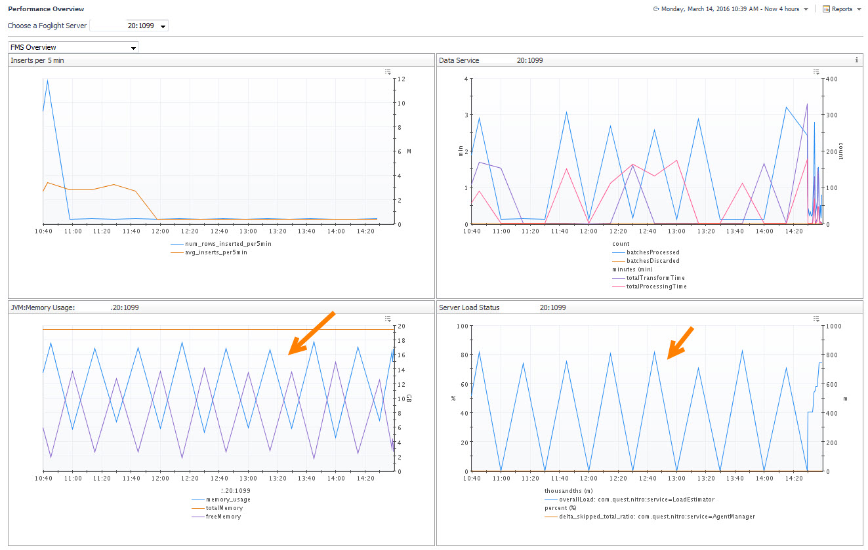Viewport: 868px width, 550px height.
Task: Open the time range dropdown arrow
Action: (x=806, y=10)
